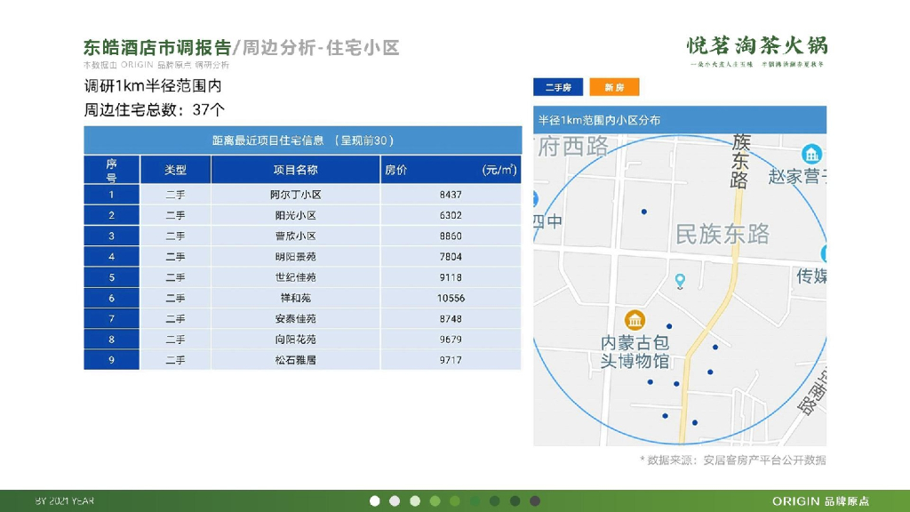Select the teardrop location pin on the map

pos(681,280)
